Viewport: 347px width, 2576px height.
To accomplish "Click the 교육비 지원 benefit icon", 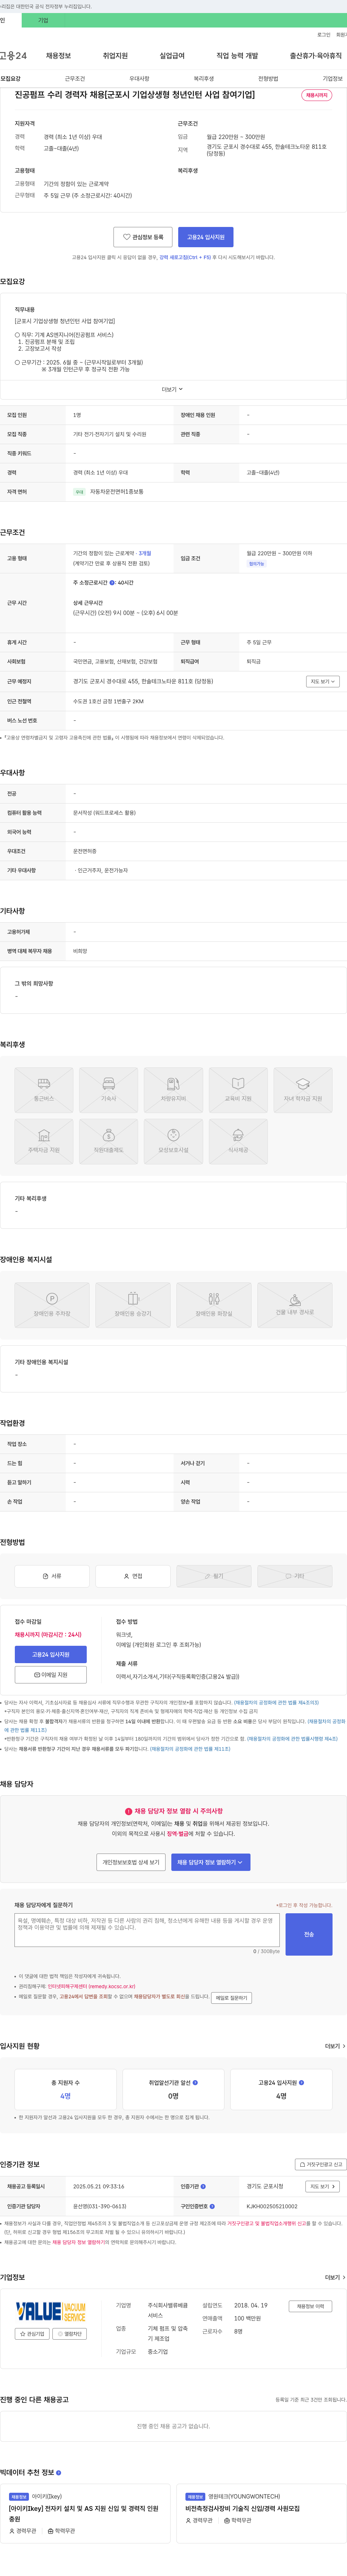I will pos(238,1090).
